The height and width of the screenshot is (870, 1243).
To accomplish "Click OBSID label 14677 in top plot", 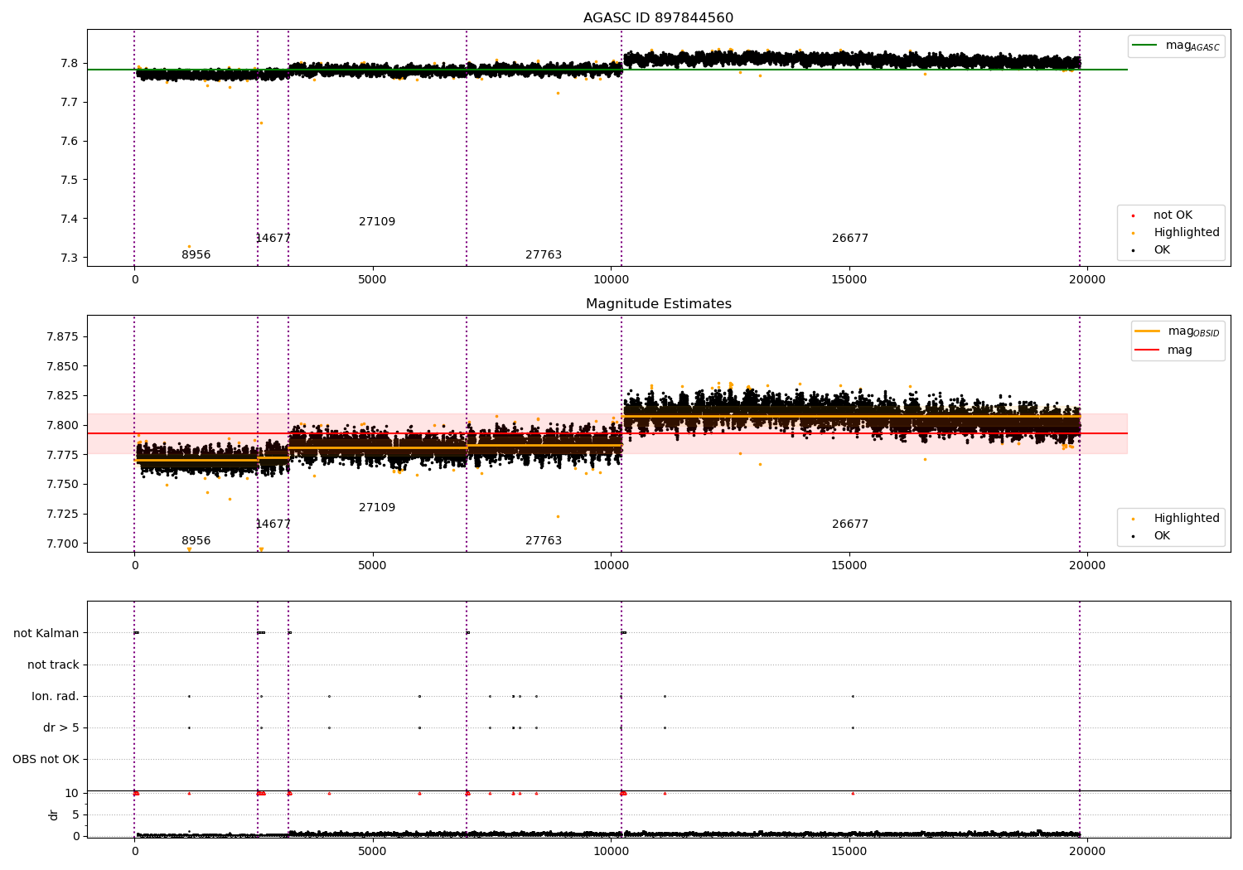I will coord(273,239).
